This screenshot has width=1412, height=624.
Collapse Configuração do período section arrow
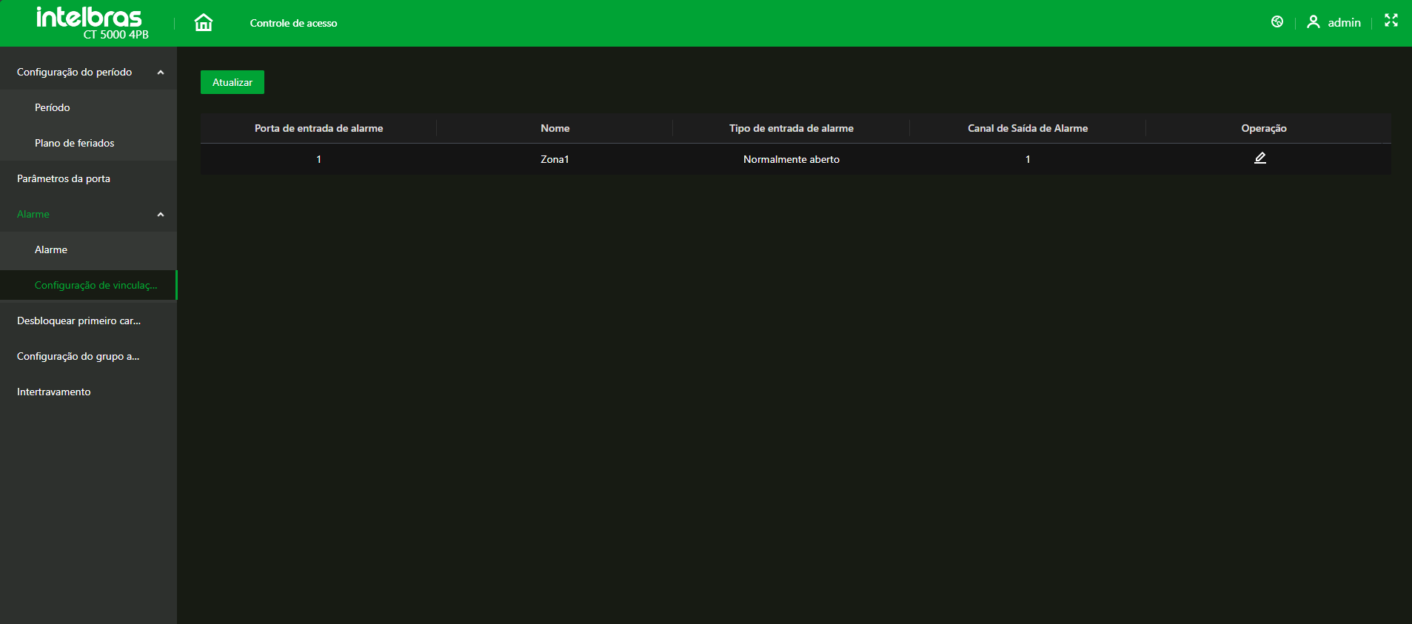point(161,73)
